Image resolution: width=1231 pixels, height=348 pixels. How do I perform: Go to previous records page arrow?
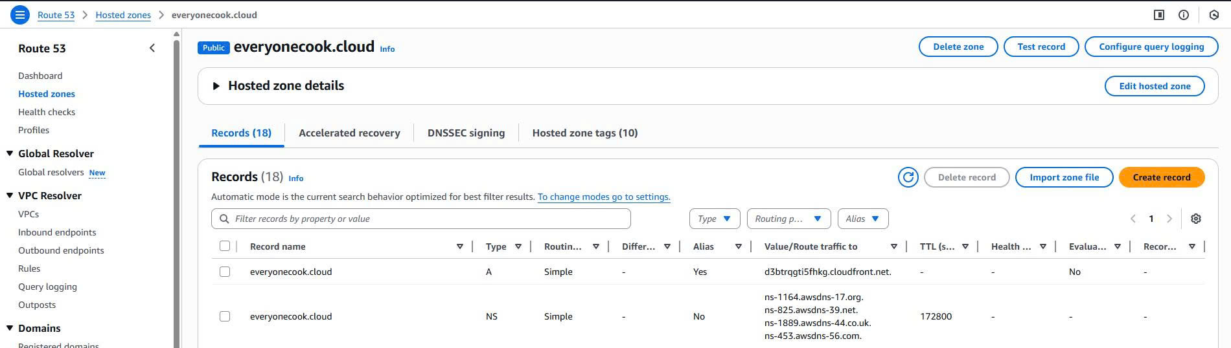(1133, 219)
